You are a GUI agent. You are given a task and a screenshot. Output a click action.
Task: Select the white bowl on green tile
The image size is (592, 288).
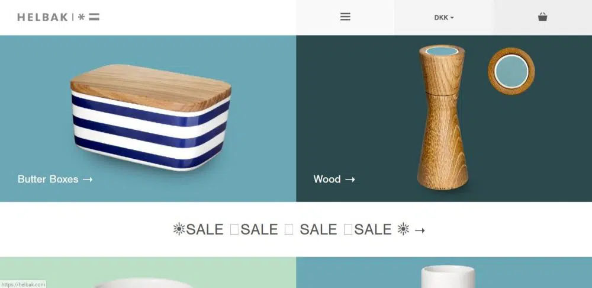click(x=143, y=283)
